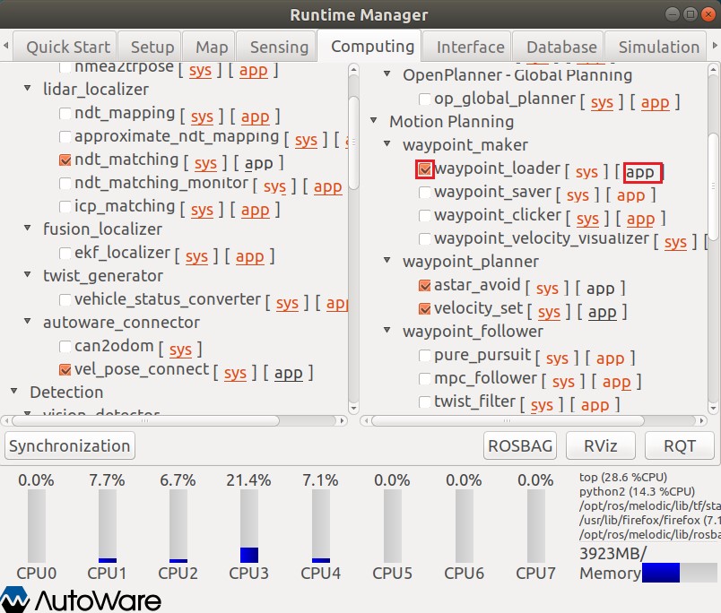Collapse the Motion Planning tree node
Screen dimensions: 721x613
pyautogui.click(x=374, y=120)
